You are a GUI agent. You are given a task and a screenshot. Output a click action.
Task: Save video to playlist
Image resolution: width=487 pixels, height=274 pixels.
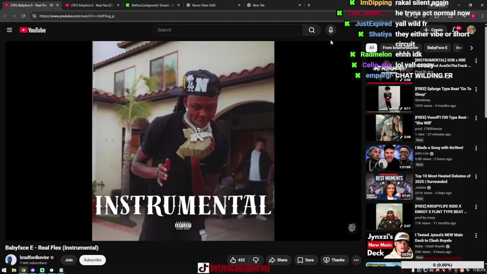pos(306,260)
